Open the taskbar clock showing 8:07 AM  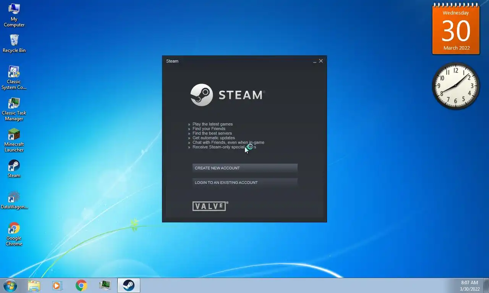[x=470, y=286]
